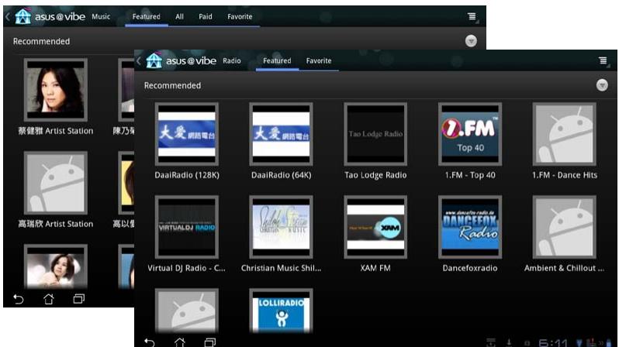Viewport: 619px width, 347px height.
Task: Open the 蔡健雅 Artist Station thumbnail
Action: pos(56,90)
